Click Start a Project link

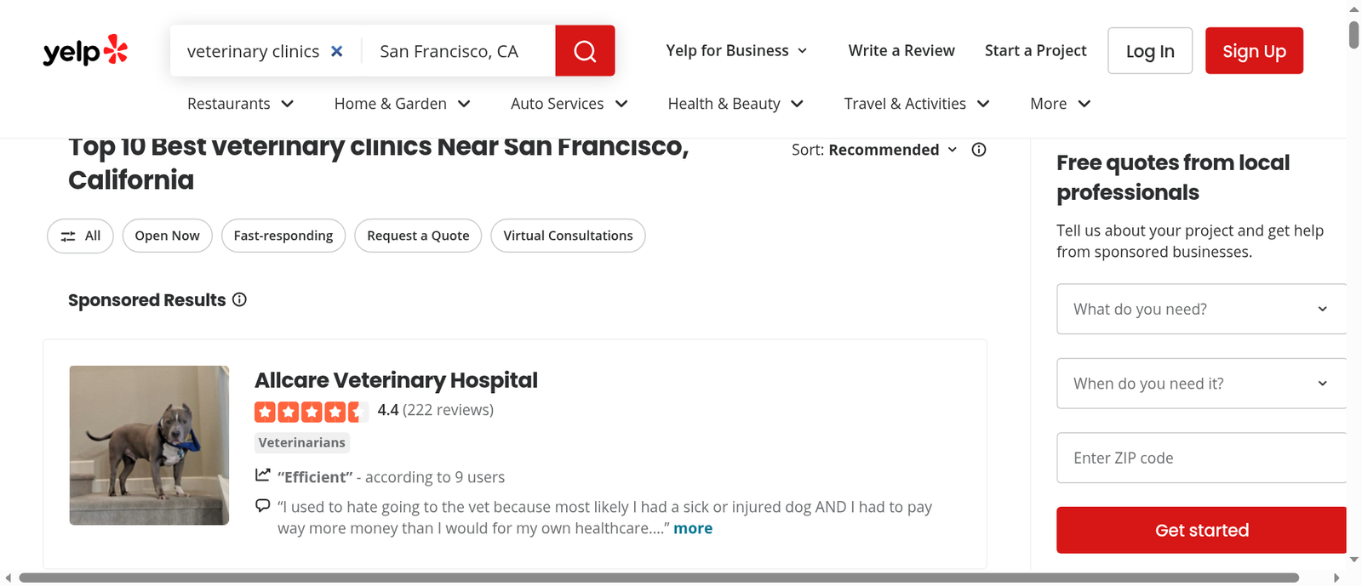tap(1035, 51)
